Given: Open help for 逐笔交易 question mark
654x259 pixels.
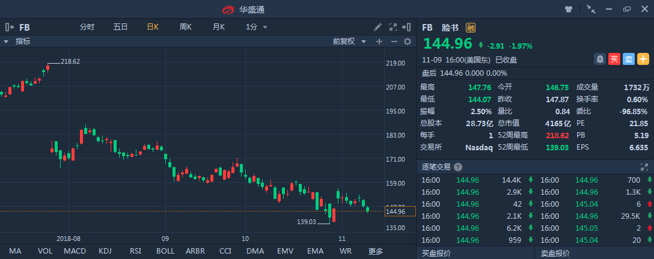Looking at the screenshot, I should pyautogui.click(x=458, y=167).
